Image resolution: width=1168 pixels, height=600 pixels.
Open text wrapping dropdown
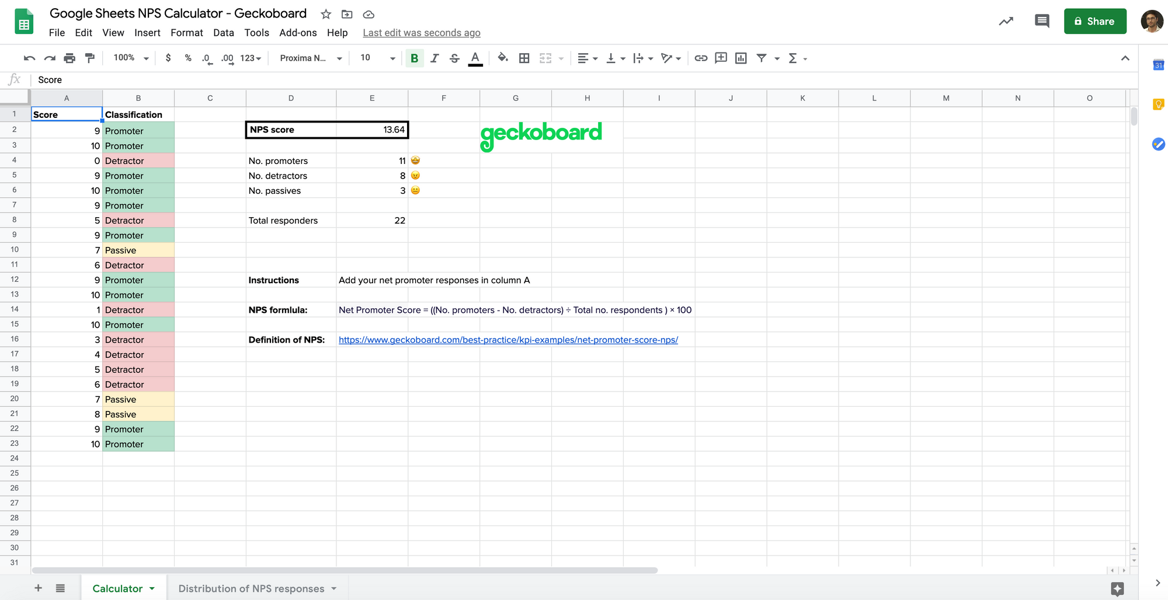643,58
